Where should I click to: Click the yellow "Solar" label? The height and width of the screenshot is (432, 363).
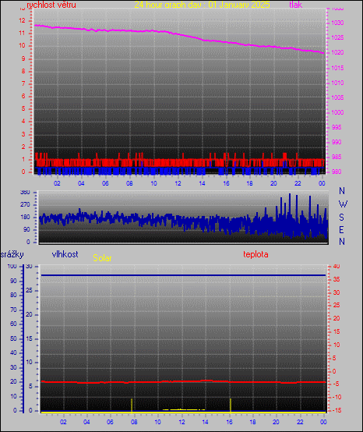click(102, 258)
